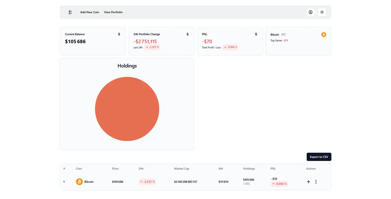The image size is (391, 199).
Task: Select the orange Holdings pie chart slice
Action: pyautogui.click(x=127, y=109)
